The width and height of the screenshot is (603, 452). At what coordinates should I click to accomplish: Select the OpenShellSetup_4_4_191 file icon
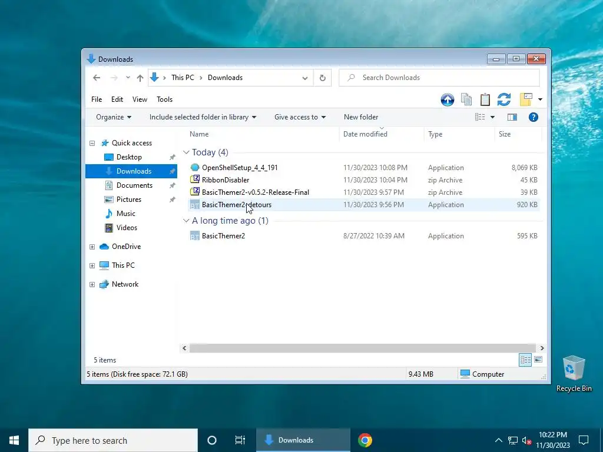pos(194,168)
